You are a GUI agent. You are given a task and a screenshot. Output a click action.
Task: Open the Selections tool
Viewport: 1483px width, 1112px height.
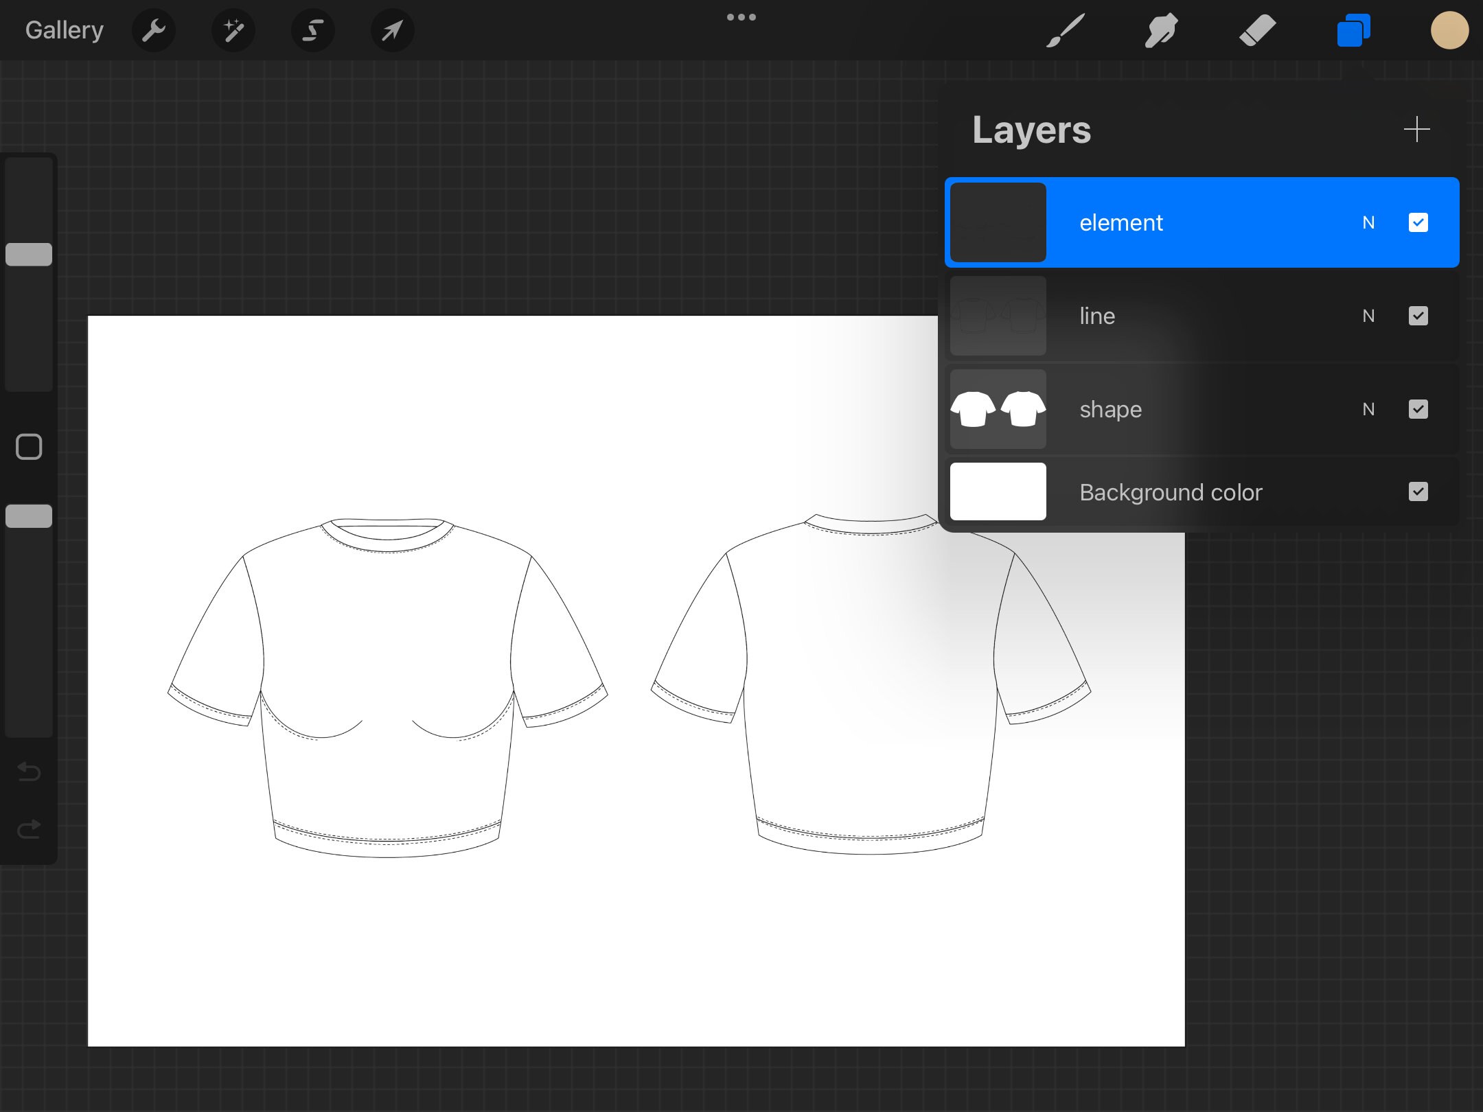(x=312, y=30)
